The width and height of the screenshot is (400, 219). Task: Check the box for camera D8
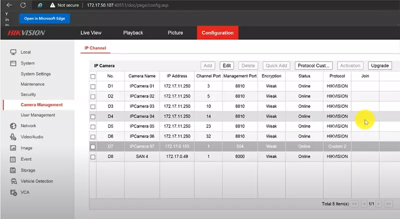pos(93,156)
